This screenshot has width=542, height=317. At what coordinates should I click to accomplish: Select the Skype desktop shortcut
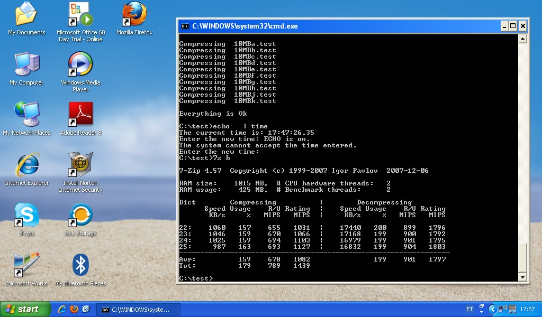click(x=26, y=220)
